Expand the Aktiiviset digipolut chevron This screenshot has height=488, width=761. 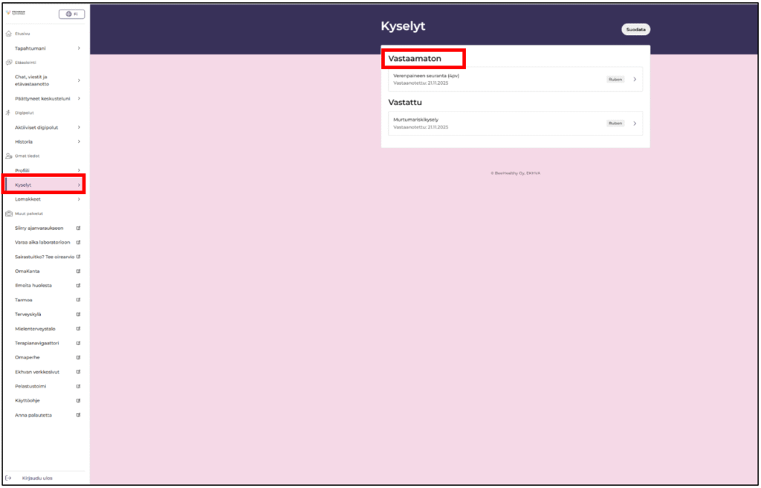79,127
